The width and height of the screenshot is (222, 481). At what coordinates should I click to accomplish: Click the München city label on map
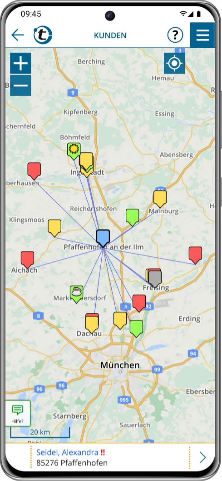(120, 365)
